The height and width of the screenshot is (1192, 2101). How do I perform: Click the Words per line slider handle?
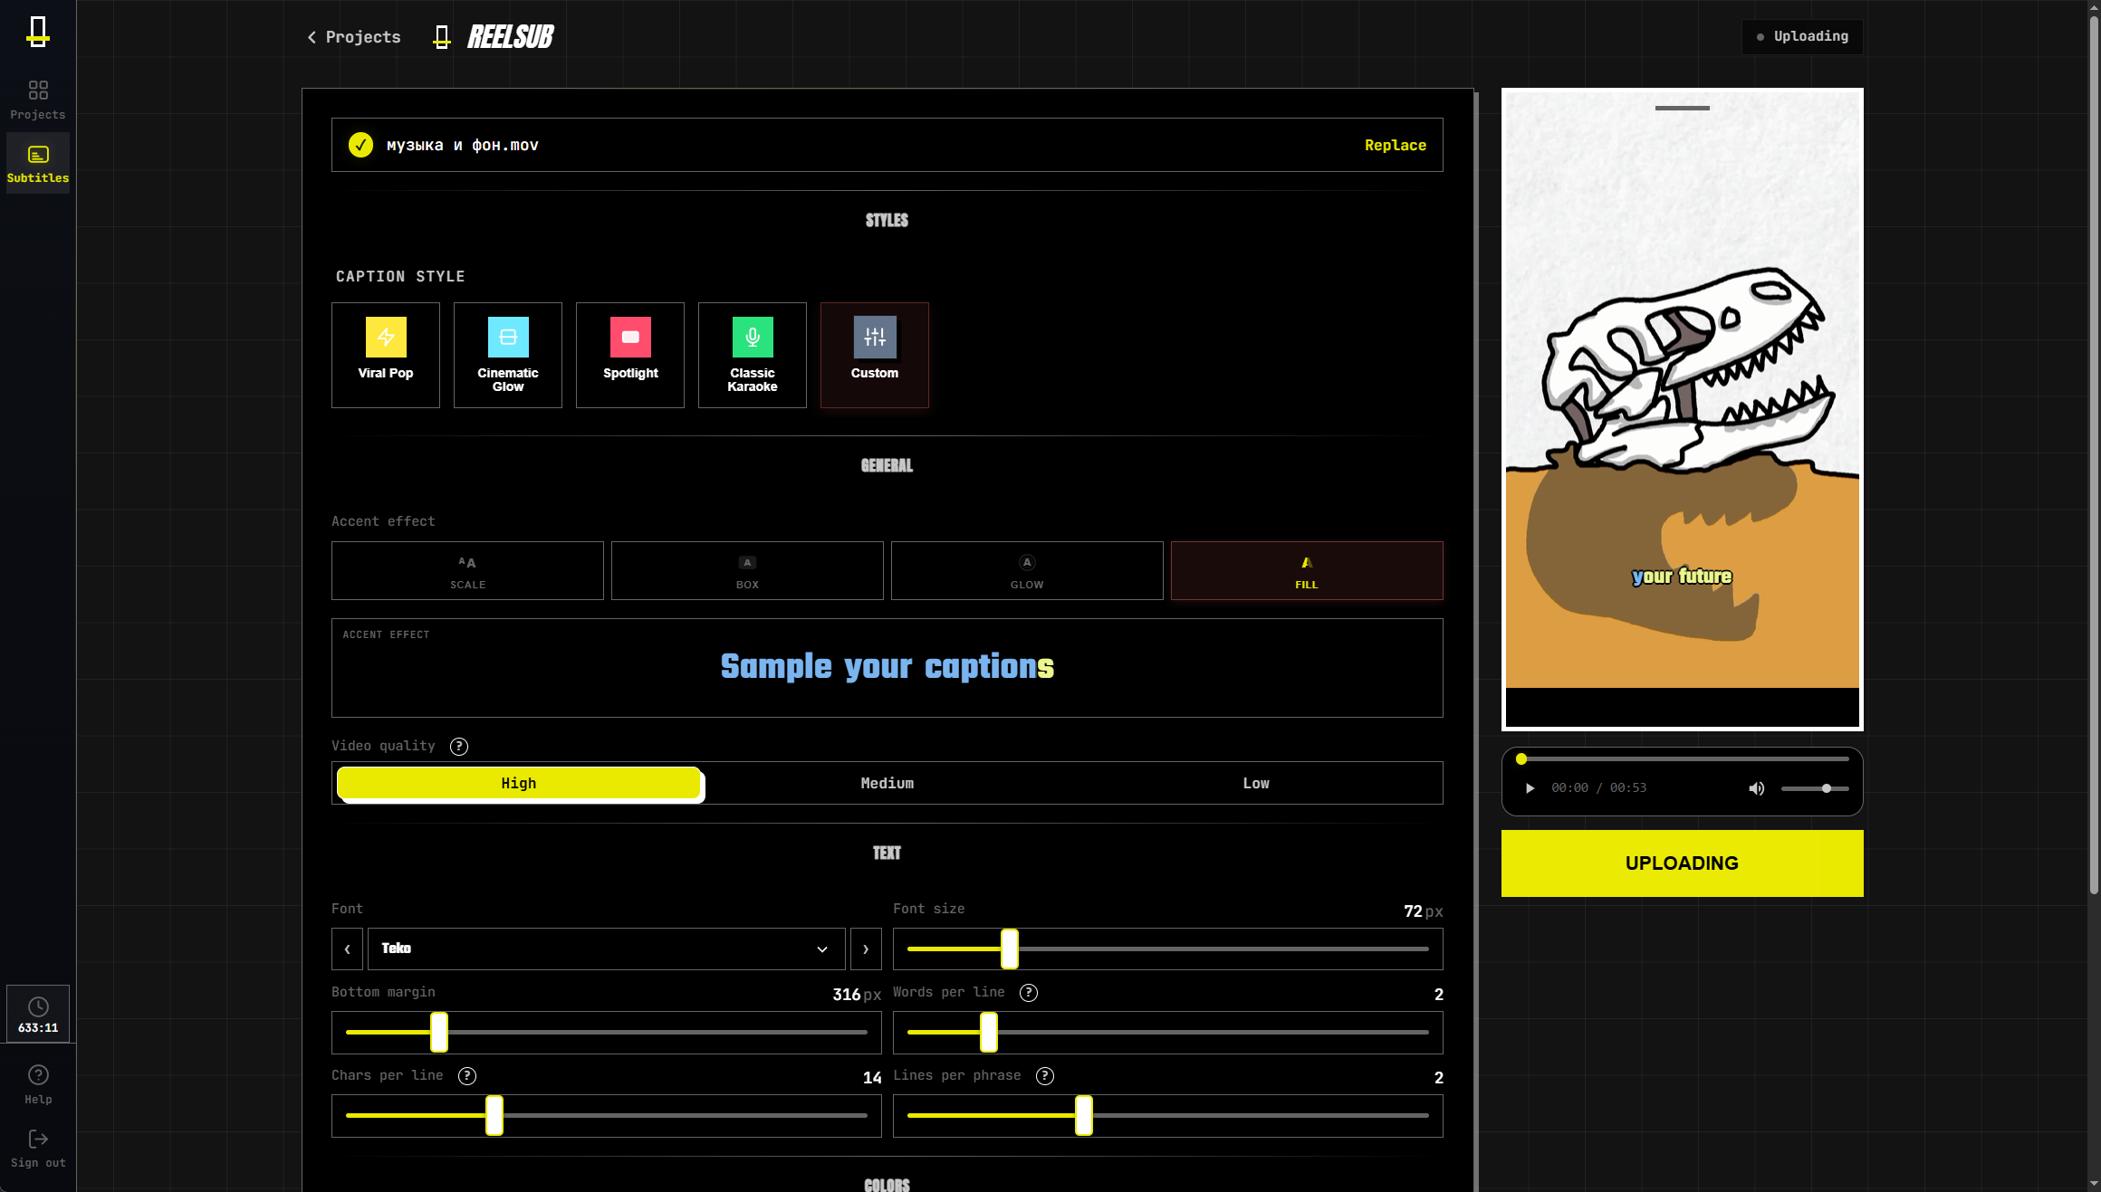click(989, 1032)
